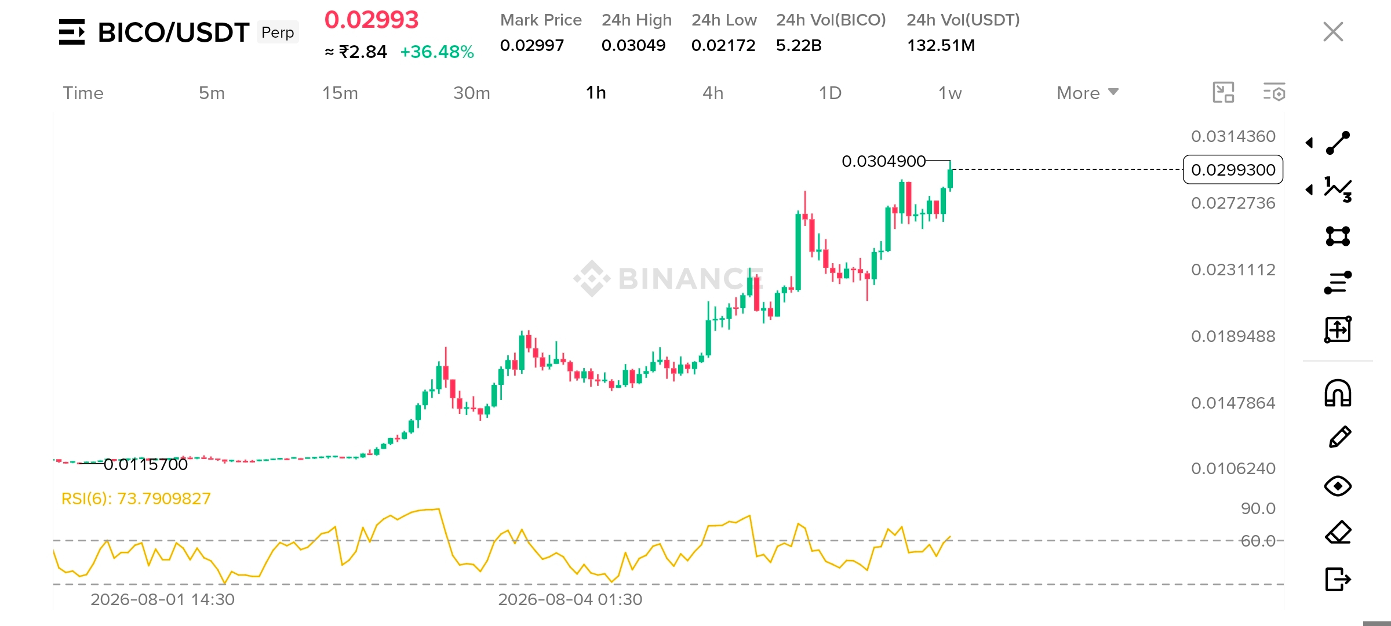Tap the 24h High value 0.03049
The image size is (1391, 626).
[x=633, y=45]
